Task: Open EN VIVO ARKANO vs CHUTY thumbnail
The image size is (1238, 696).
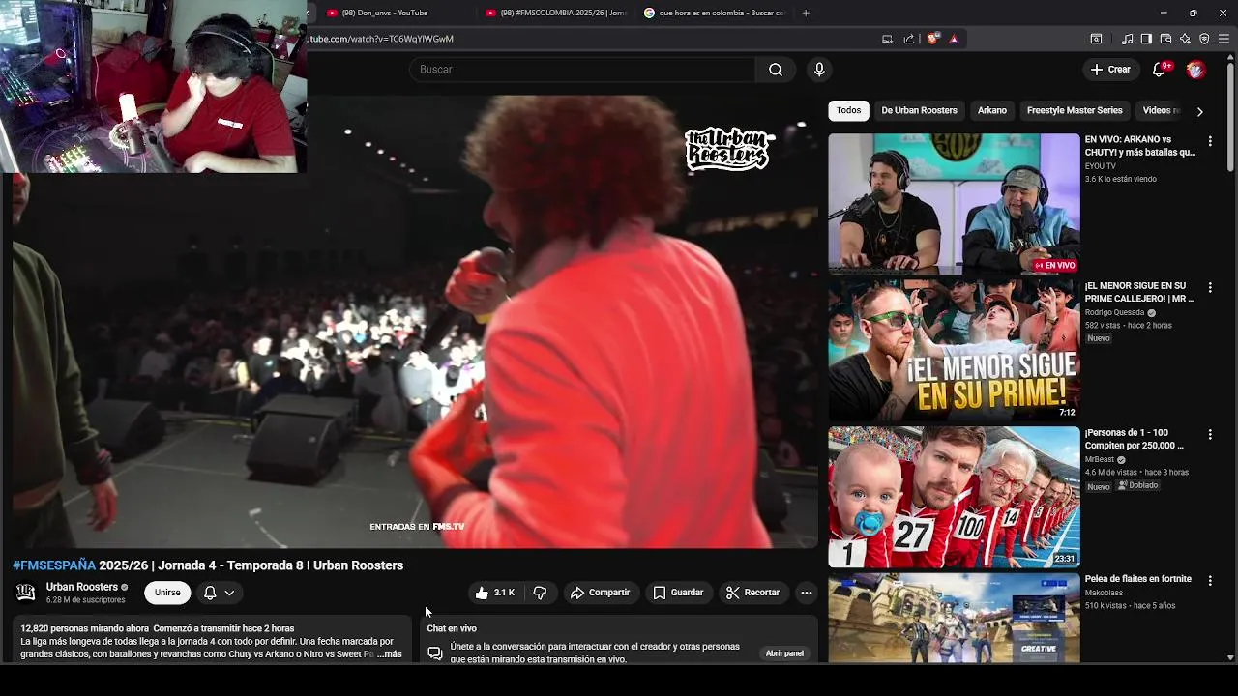Action: pyautogui.click(x=954, y=204)
